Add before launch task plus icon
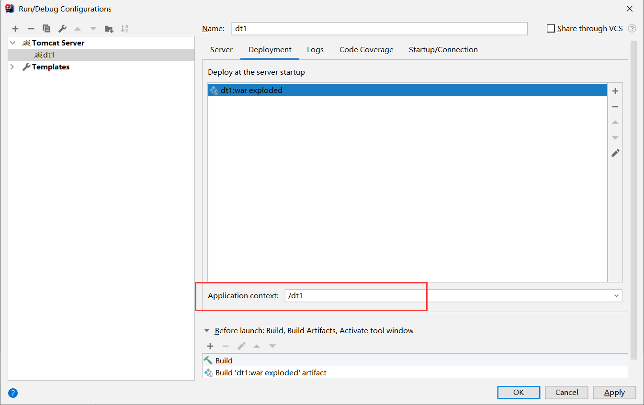 click(210, 346)
